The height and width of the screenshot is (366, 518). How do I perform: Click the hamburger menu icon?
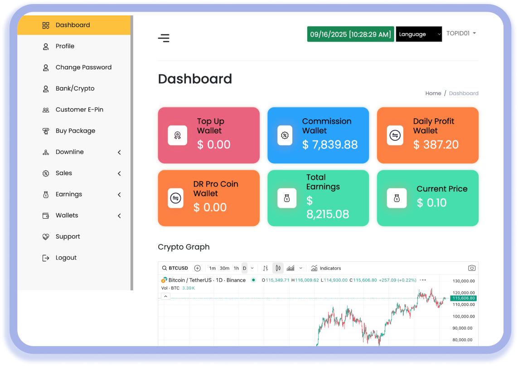(164, 39)
